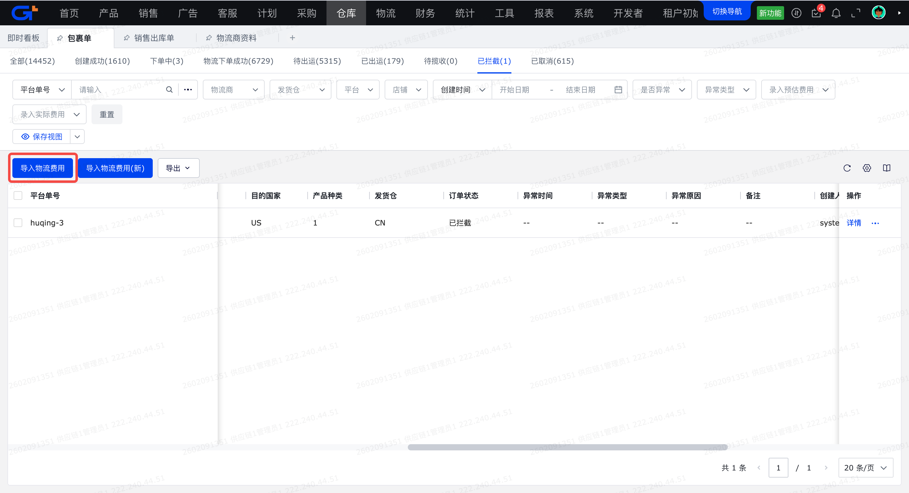The height and width of the screenshot is (493, 909).
Task: Open table column settings gear
Action: tap(867, 168)
